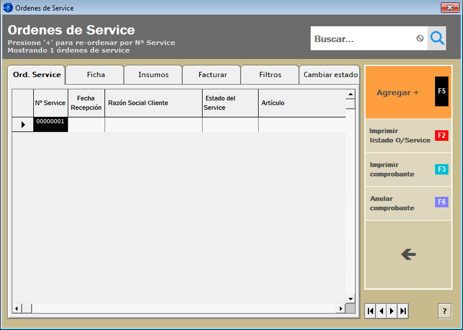The image size is (463, 330).
Task: Select the Facturar tab
Action: point(213,75)
